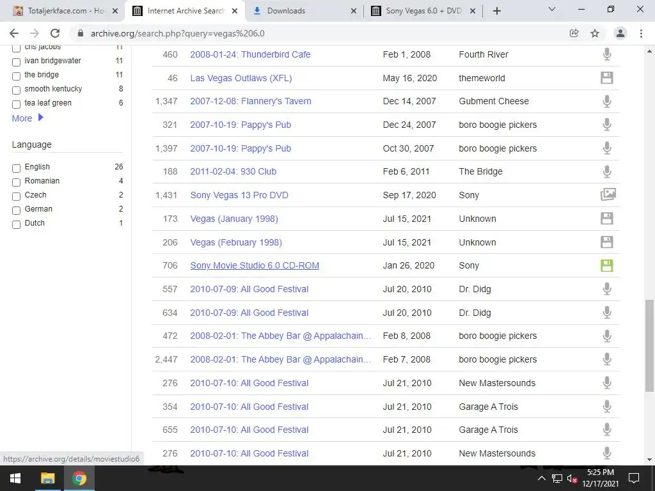The height and width of the screenshot is (491, 655).
Task: Enable the Czech language filter
Action: [x=16, y=196]
